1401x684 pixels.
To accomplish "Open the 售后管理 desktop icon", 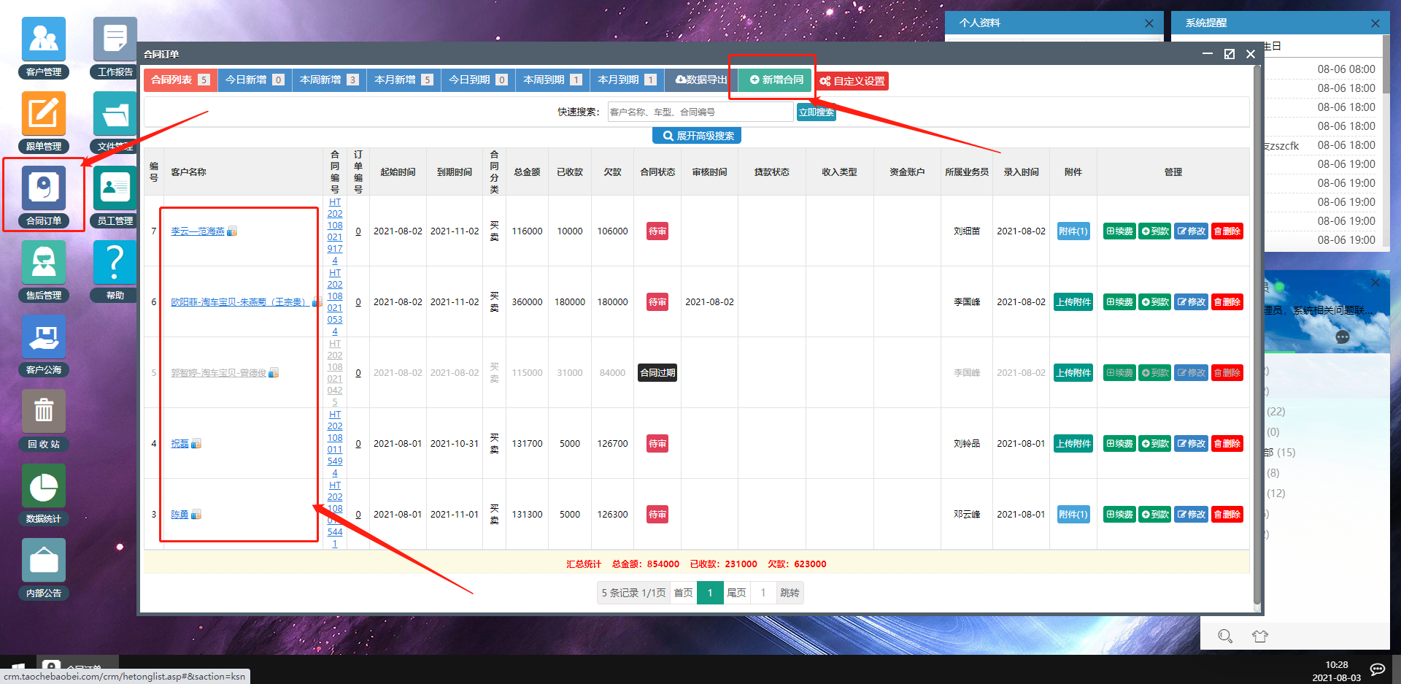I will coord(44,271).
